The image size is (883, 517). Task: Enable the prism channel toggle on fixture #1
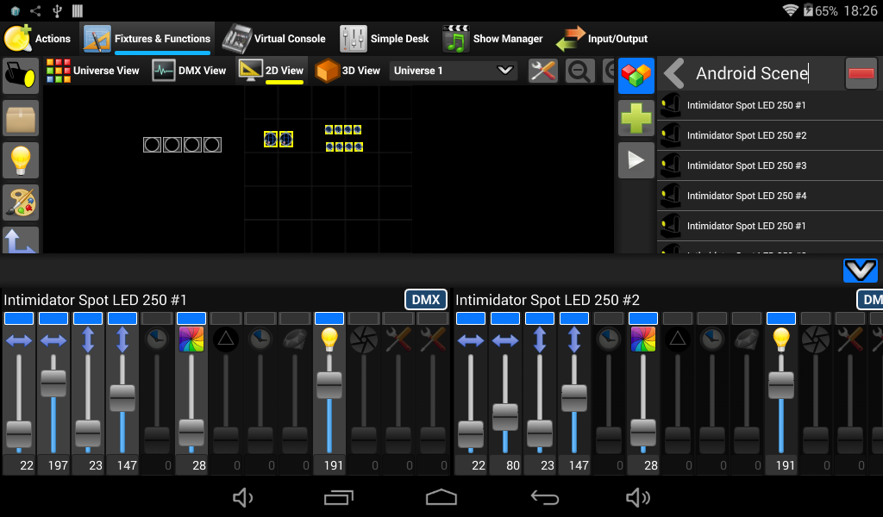pos(295,319)
